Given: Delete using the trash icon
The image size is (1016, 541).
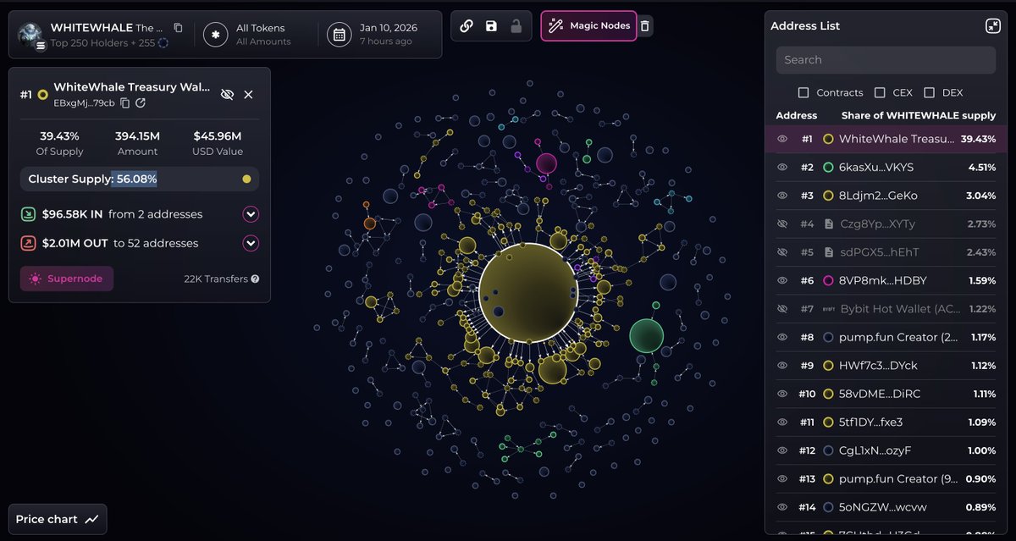Looking at the screenshot, I should pos(645,26).
